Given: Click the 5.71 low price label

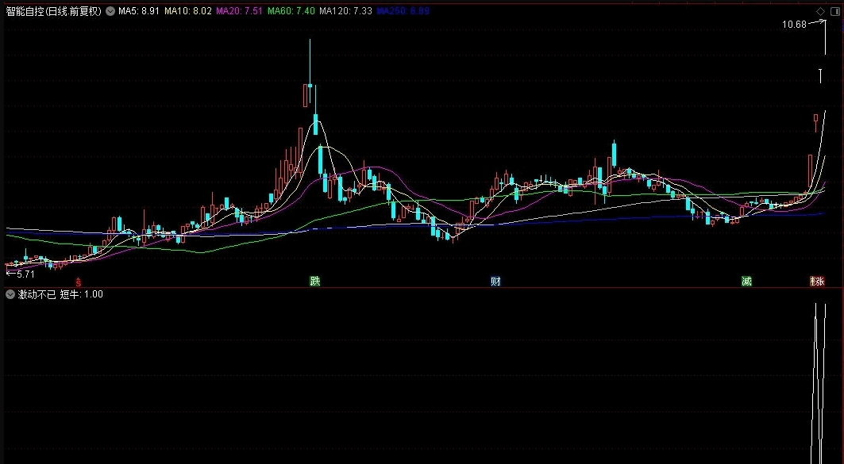Looking at the screenshot, I should pyautogui.click(x=25, y=274).
